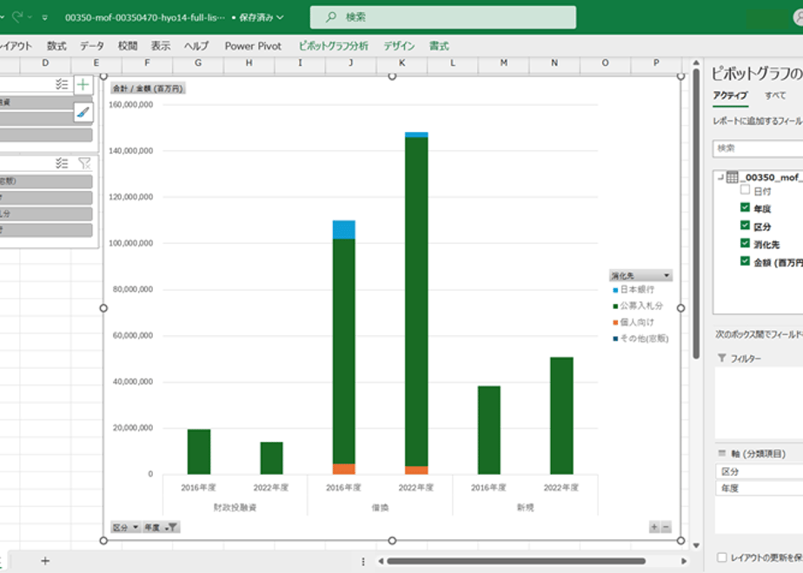
Task: Select the デザイン ribbon tab
Action: [x=399, y=46]
